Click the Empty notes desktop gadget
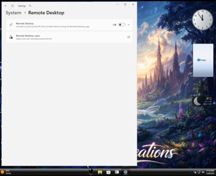This screenshot has height=176, width=216. 203,60
